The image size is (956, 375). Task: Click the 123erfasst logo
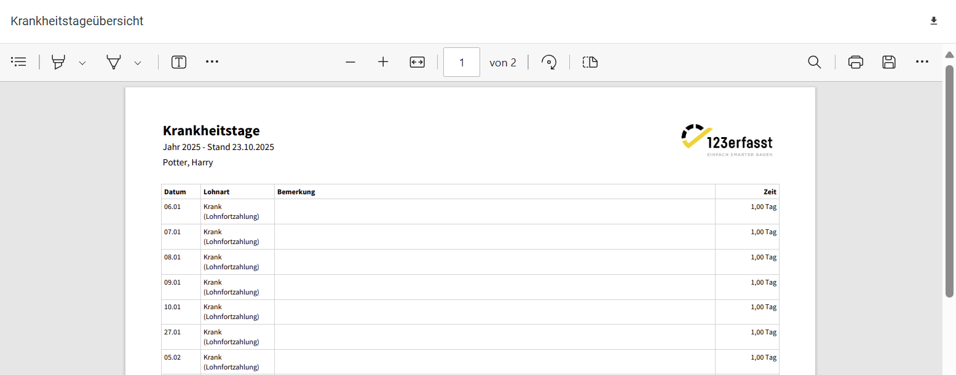(x=727, y=140)
